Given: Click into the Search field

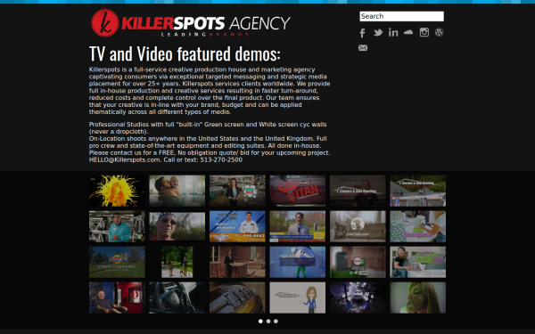Looking at the screenshot, I should click(x=401, y=16).
